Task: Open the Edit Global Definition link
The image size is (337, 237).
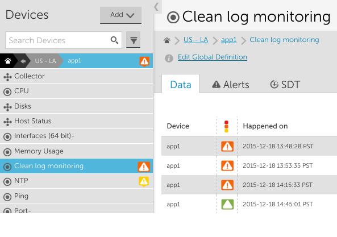Action: pos(213,57)
